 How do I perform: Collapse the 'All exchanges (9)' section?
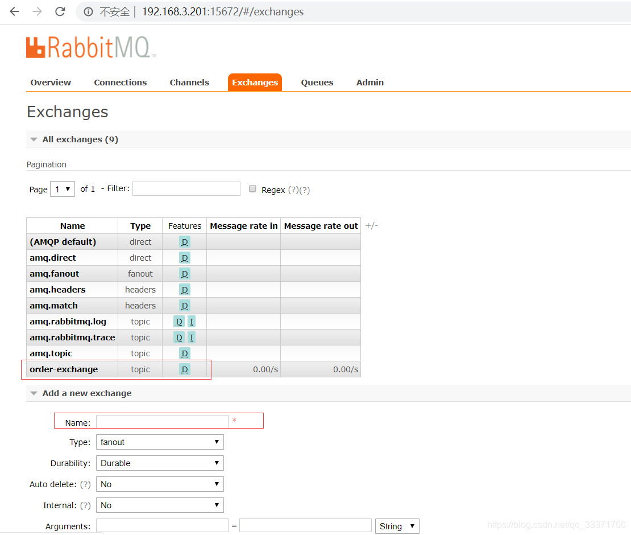click(x=34, y=139)
